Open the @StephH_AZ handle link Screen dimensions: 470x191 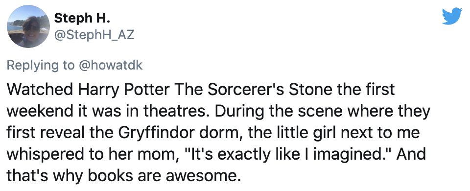(94, 35)
